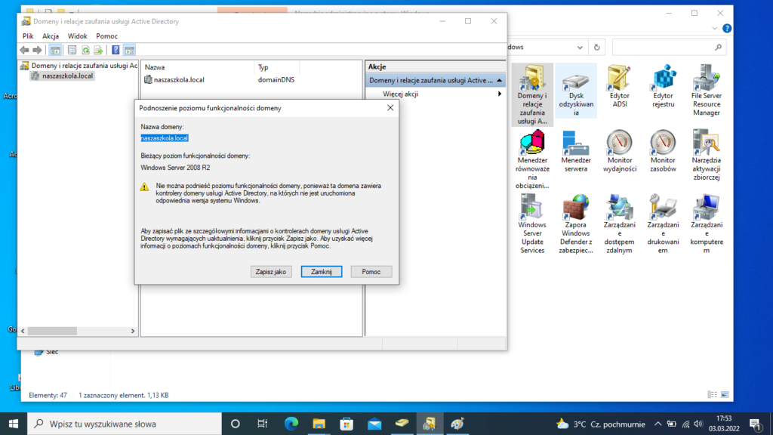Open the Menedżer serwera shortcut
Image resolution: width=773 pixels, height=435 pixels.
(x=576, y=156)
